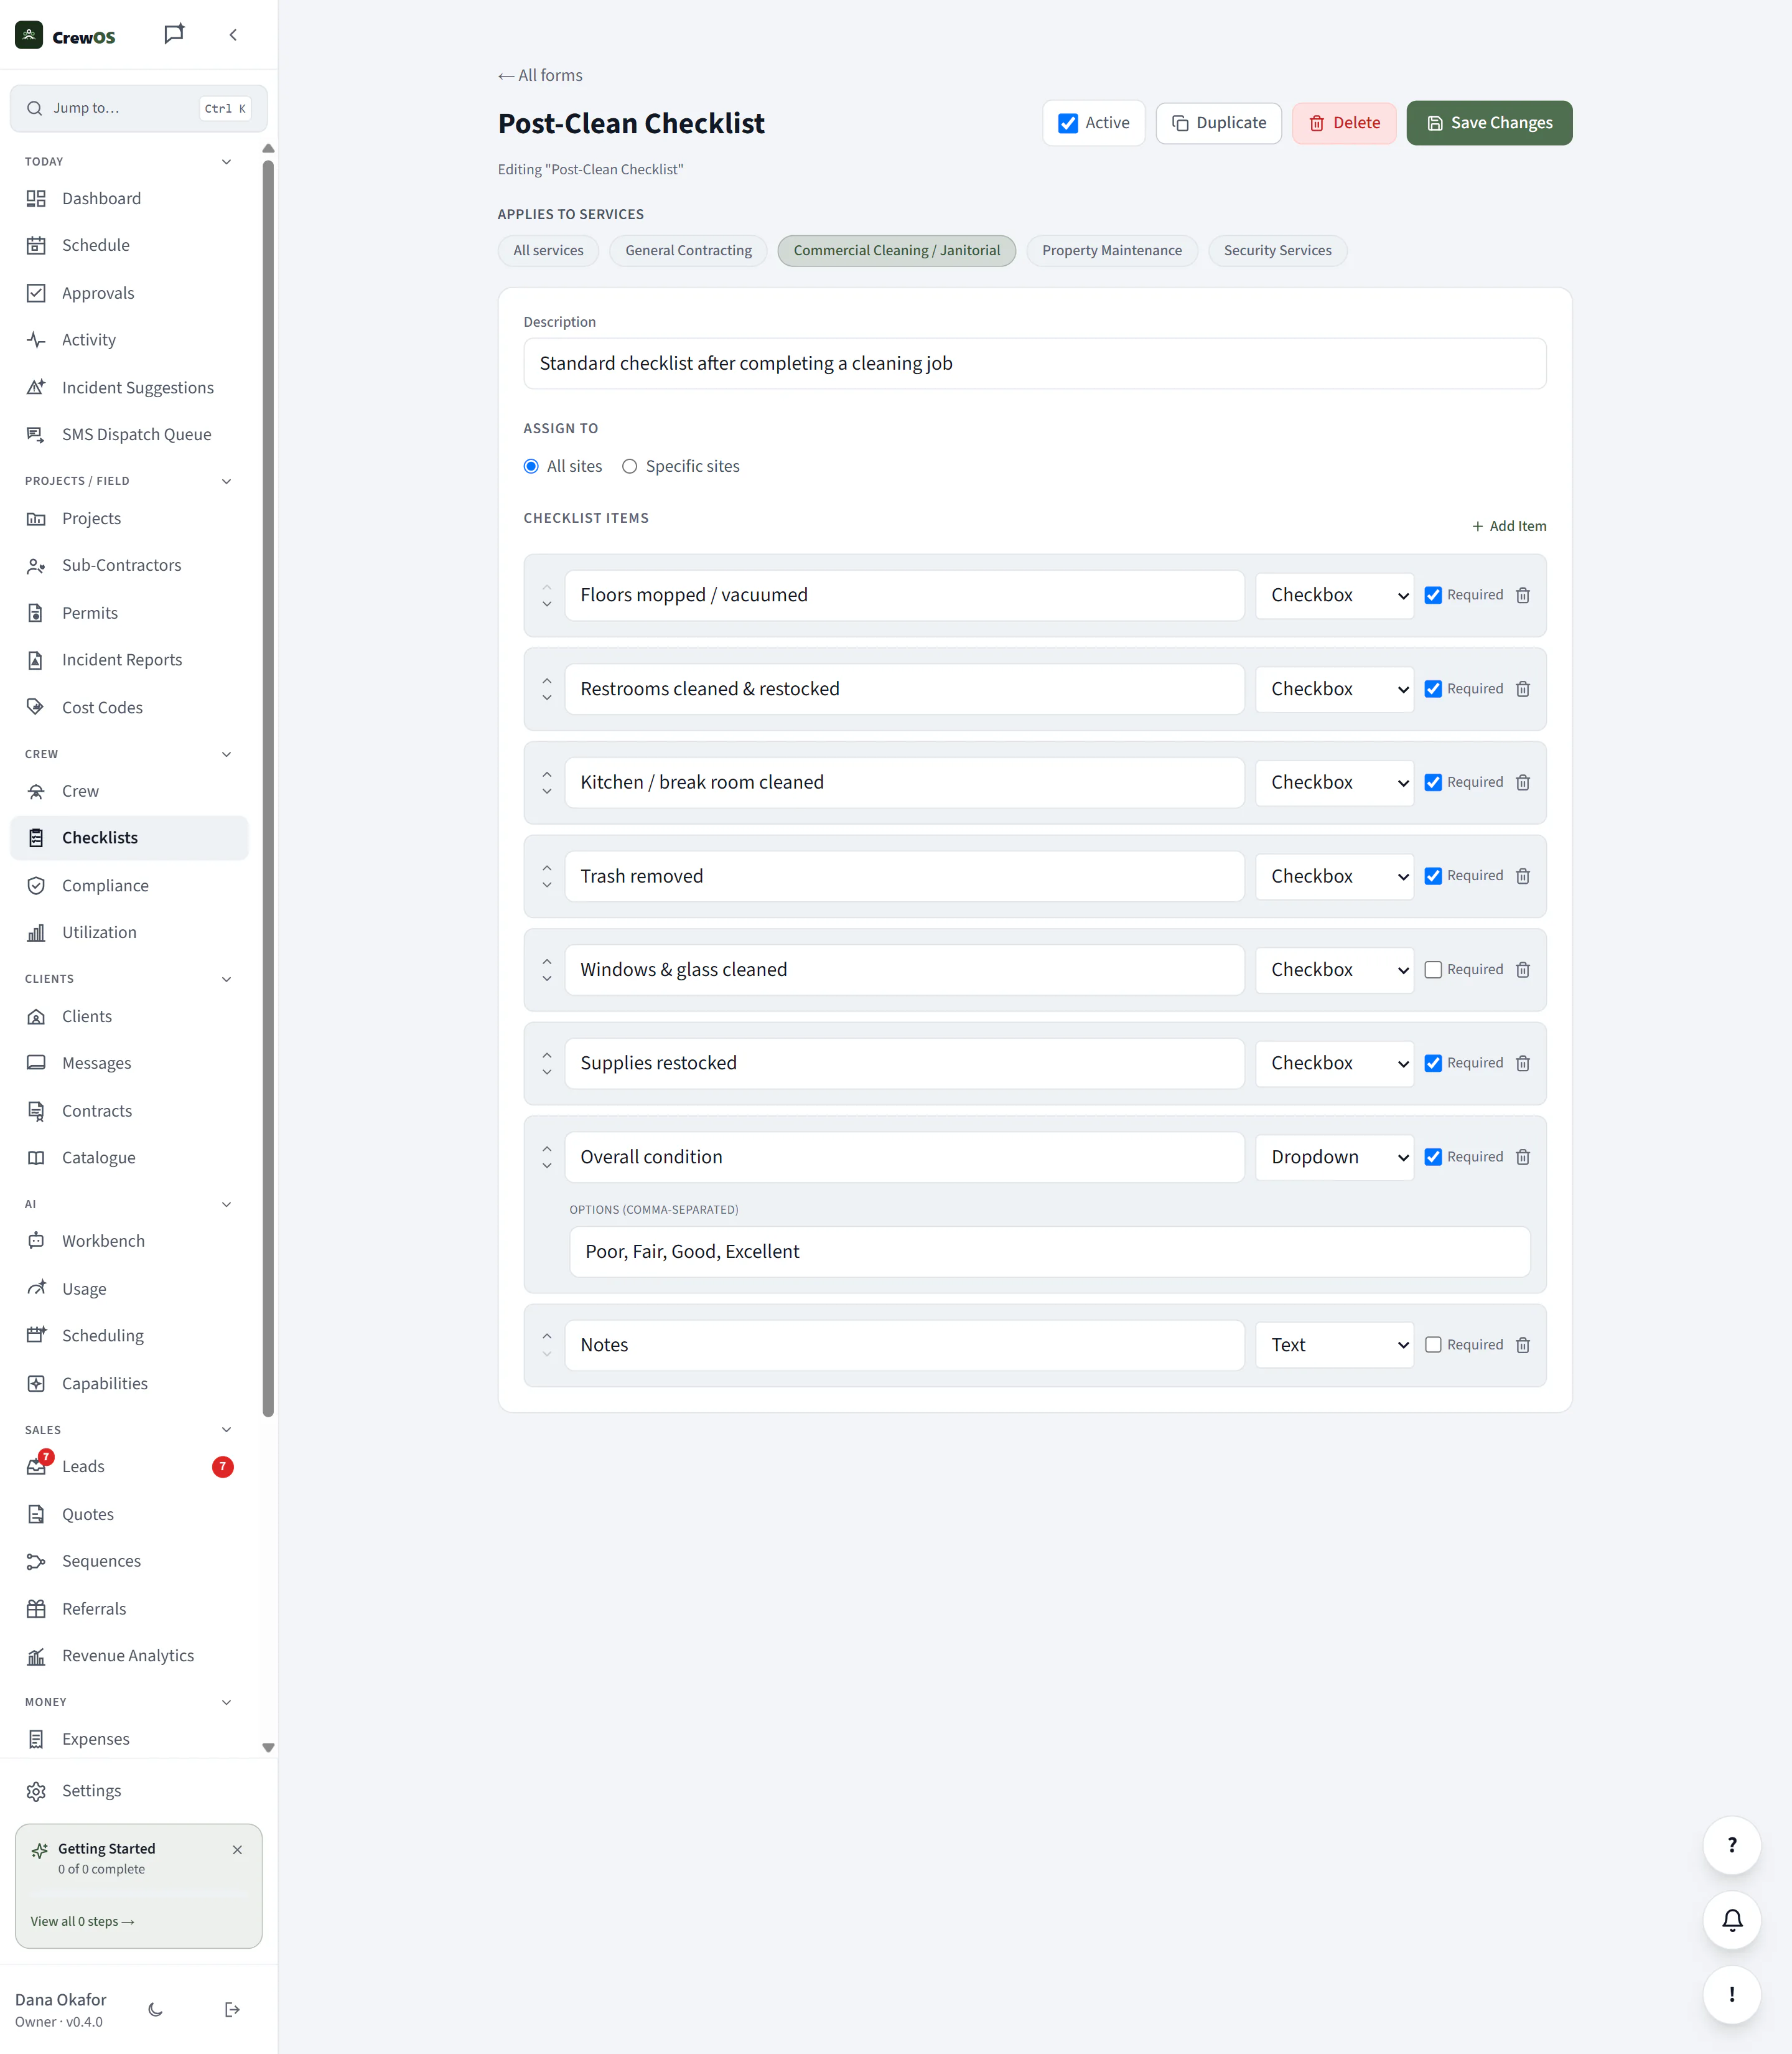Screen dimensions: 1792x2054
Task: Open the Dropdown type selector for Overall condition
Action: coord(1334,1158)
